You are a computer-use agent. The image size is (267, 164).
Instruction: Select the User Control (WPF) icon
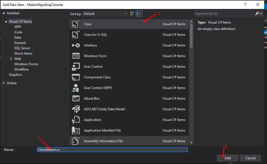pyautogui.click(x=76, y=88)
